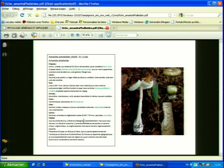Open À la une feed bookmark
This screenshot has height=168, width=224.
[57, 22]
